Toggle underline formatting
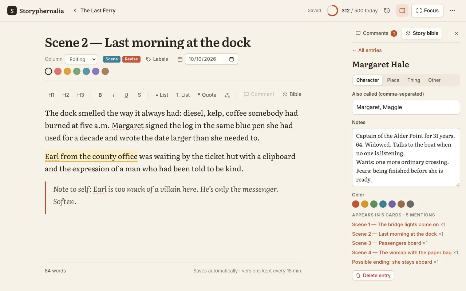This screenshot has width=466, height=291. pyautogui.click(x=126, y=95)
